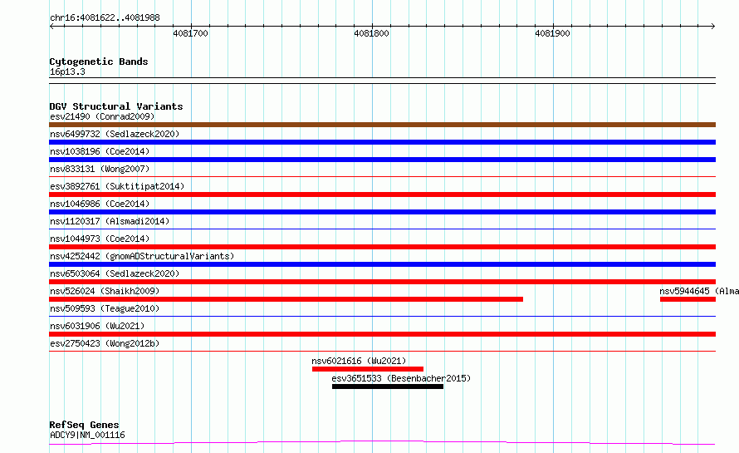The width and height of the screenshot is (739, 453).
Task: Open variant nsv526024 (Shaikh2009) label
Action: (x=105, y=291)
